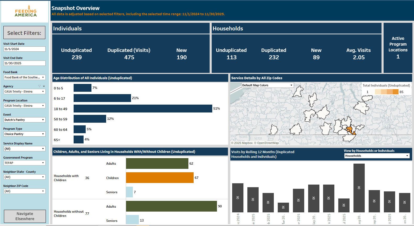Select the orange Children bar showing 67
The image size is (414, 226).
pyautogui.click(x=160, y=178)
